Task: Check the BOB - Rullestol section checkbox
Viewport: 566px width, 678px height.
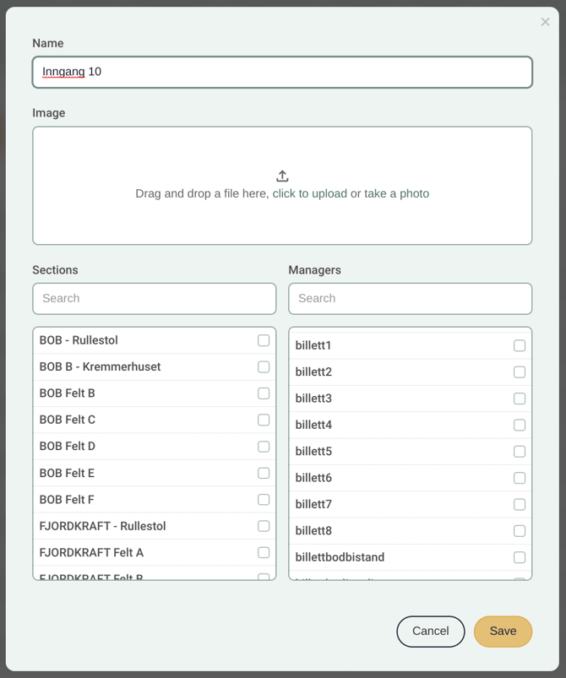Action: pos(264,340)
